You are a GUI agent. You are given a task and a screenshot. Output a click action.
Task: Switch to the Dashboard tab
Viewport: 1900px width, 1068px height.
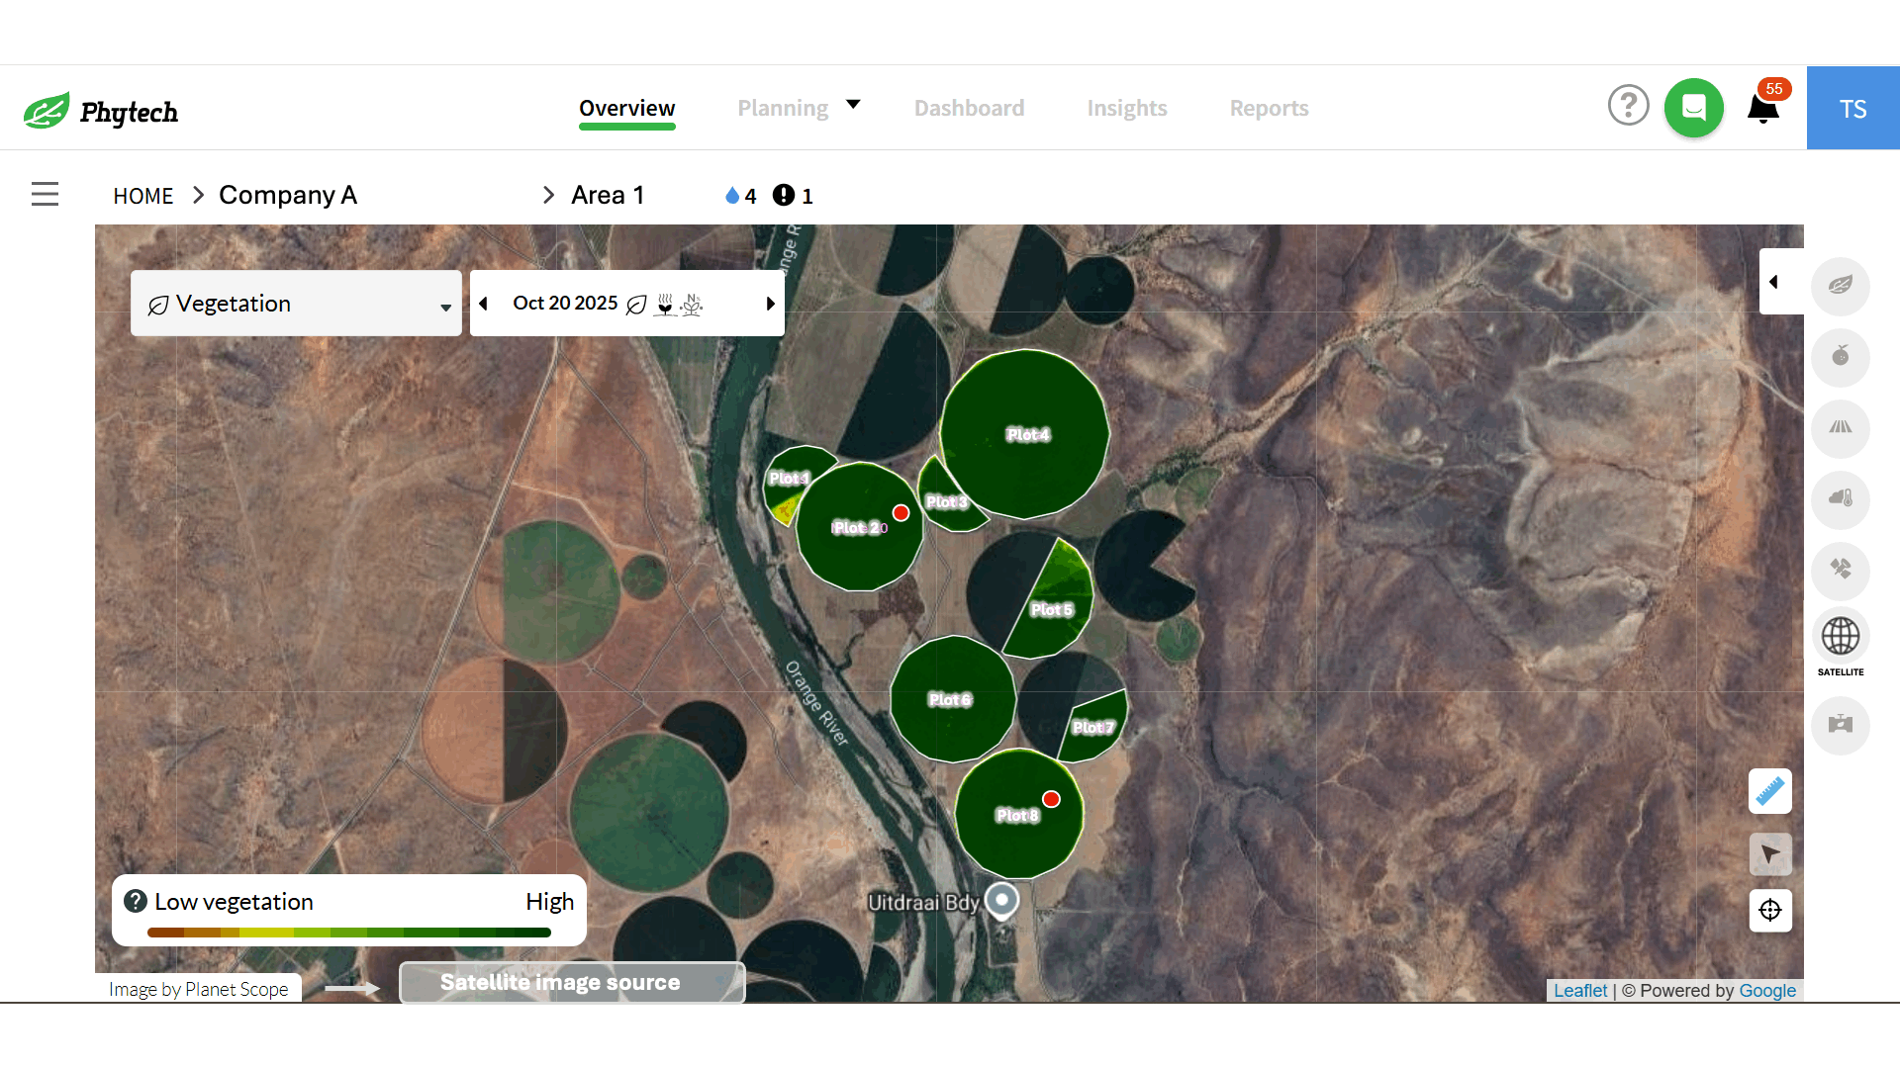tap(969, 108)
